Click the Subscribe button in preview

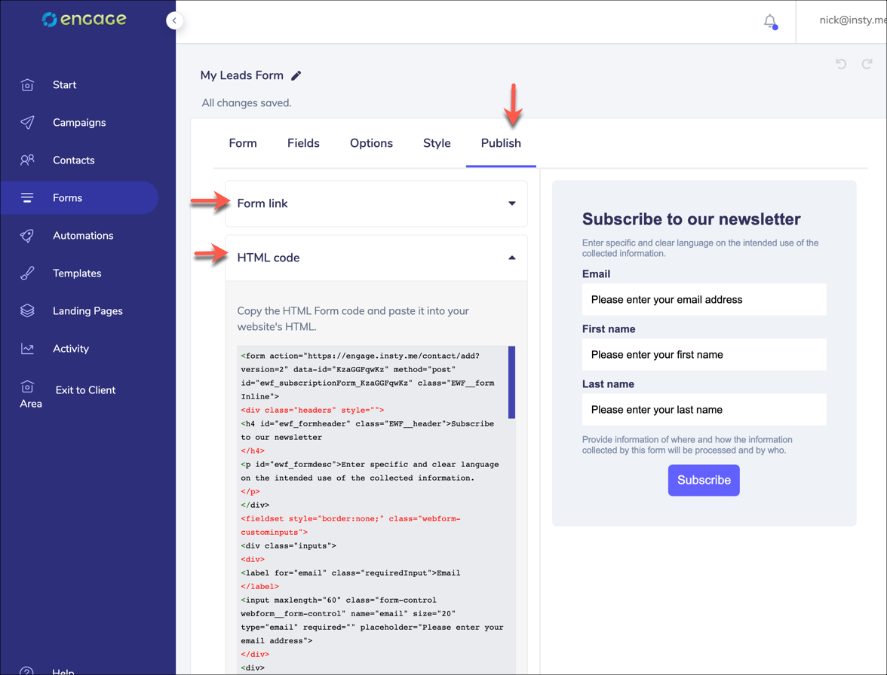point(704,480)
